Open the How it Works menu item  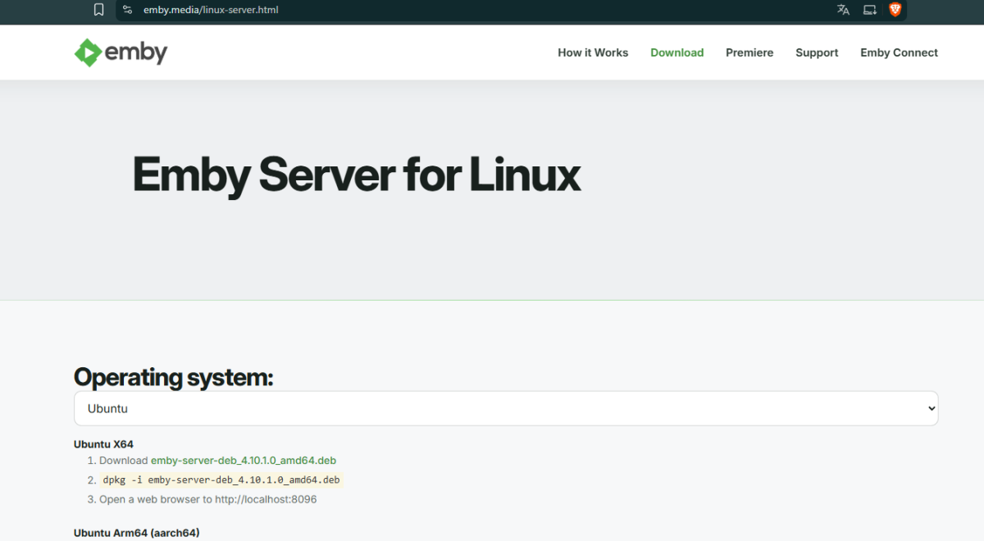[x=593, y=52]
